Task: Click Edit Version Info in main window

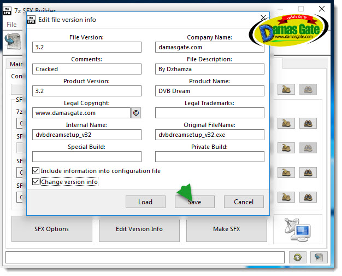Action: (x=139, y=229)
